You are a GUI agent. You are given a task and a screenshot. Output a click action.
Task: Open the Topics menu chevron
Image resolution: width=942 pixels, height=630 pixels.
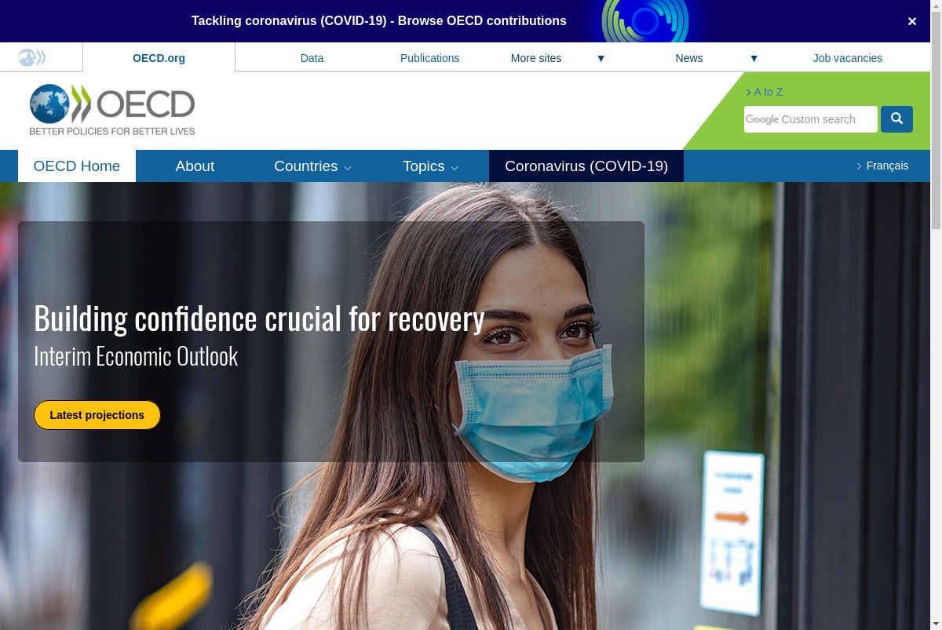(455, 167)
